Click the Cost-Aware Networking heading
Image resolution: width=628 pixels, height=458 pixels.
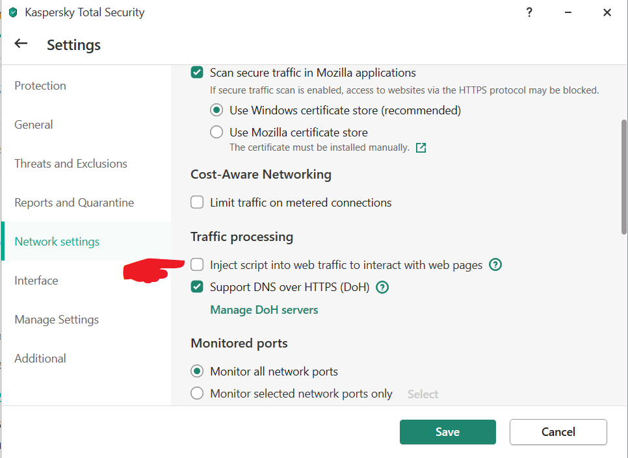[261, 174]
